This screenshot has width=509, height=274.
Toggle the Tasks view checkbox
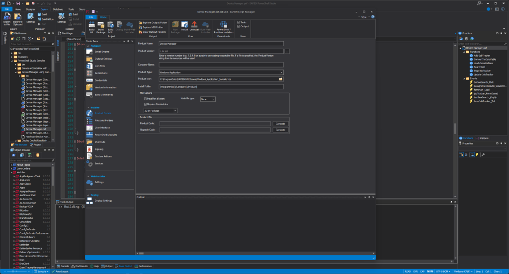(x=239, y=22)
